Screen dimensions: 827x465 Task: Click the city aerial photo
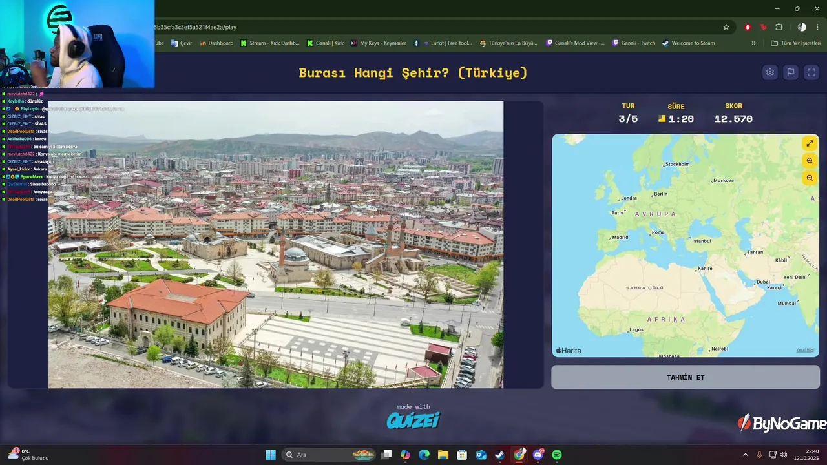tap(275, 245)
